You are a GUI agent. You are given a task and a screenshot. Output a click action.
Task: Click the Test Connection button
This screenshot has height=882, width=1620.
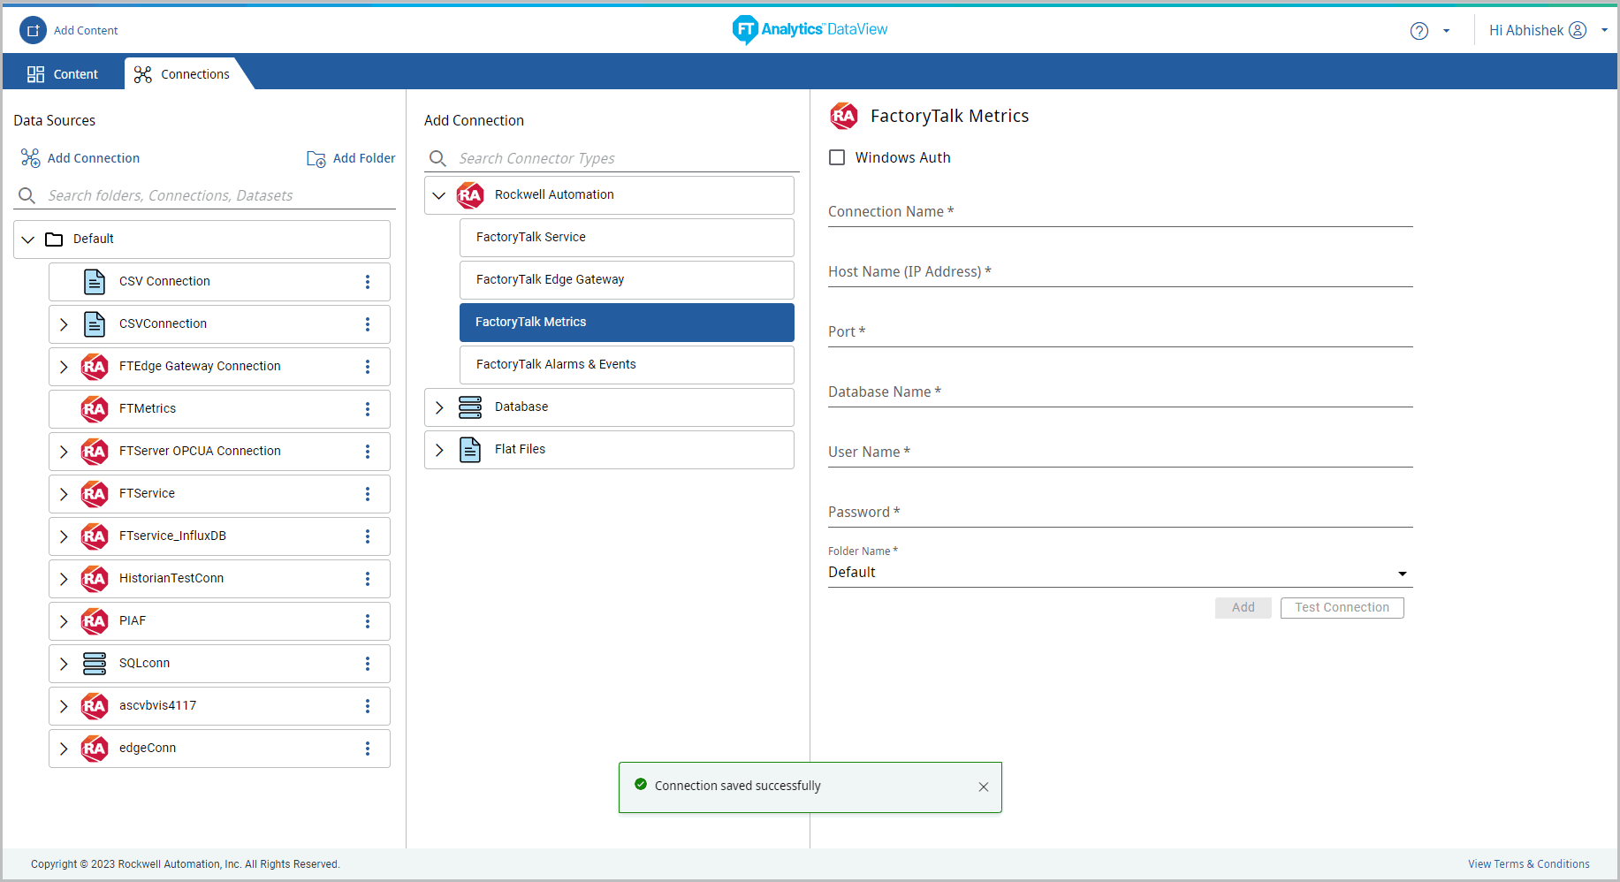click(1341, 608)
